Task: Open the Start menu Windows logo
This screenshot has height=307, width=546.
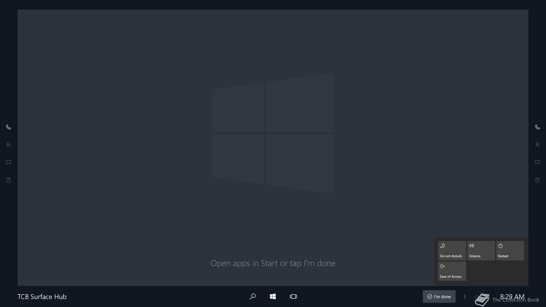Action: [273, 296]
